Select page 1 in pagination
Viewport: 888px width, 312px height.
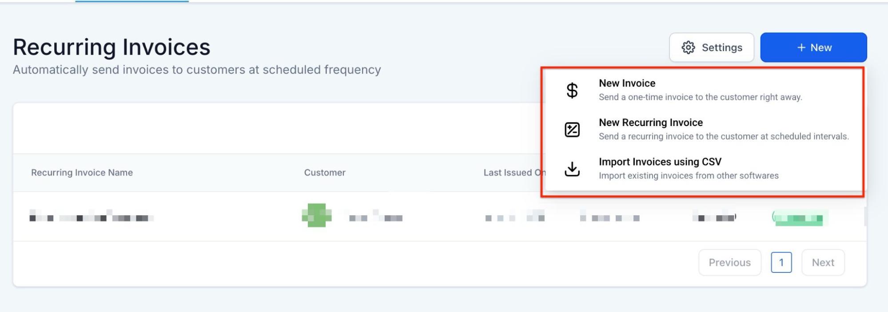[x=781, y=263]
